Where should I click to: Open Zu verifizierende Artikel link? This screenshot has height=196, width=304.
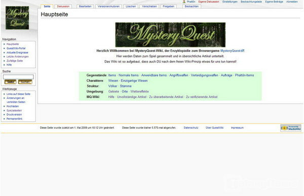tap(202, 97)
